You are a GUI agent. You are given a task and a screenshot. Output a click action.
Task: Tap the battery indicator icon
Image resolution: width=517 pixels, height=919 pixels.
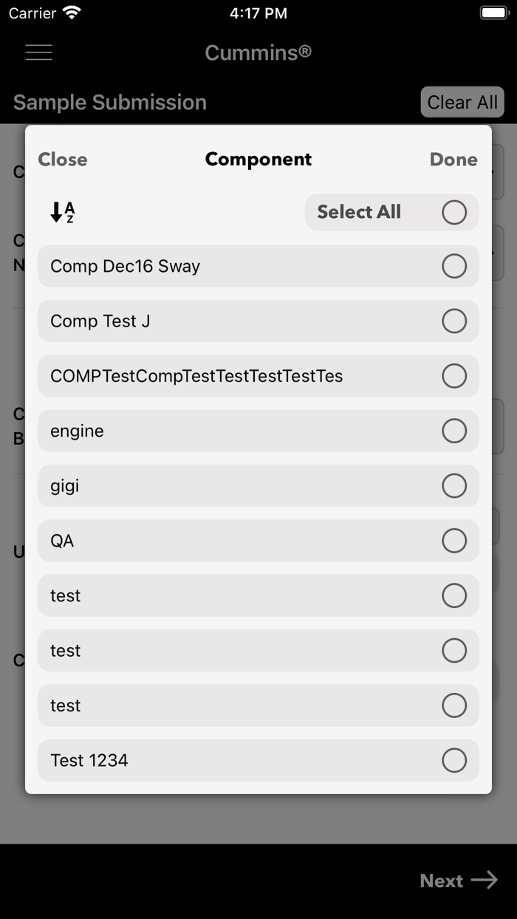tap(493, 12)
